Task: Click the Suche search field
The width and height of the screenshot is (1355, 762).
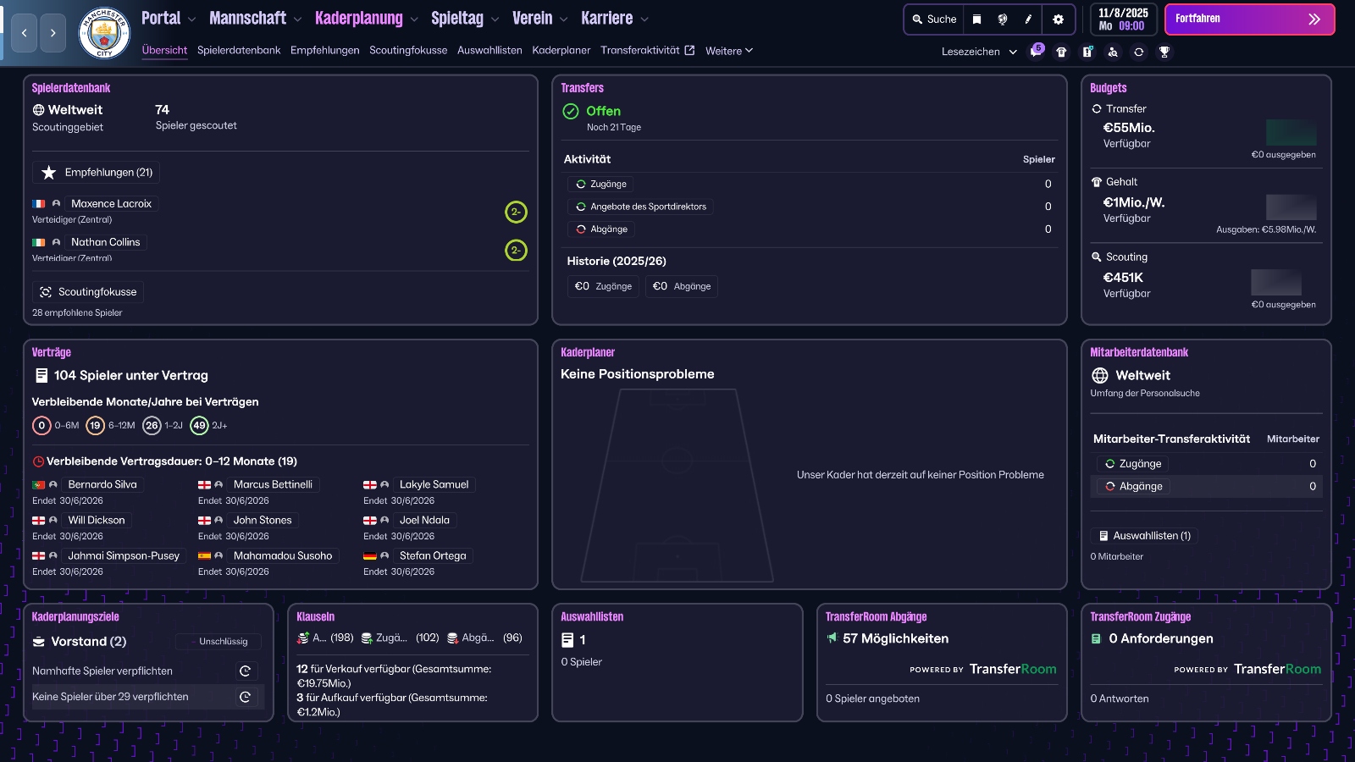Action: [934, 19]
